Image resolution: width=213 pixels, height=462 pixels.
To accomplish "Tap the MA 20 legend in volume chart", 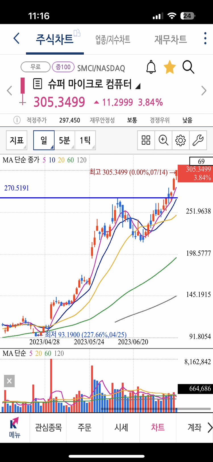I will pyautogui.click(x=39, y=353).
